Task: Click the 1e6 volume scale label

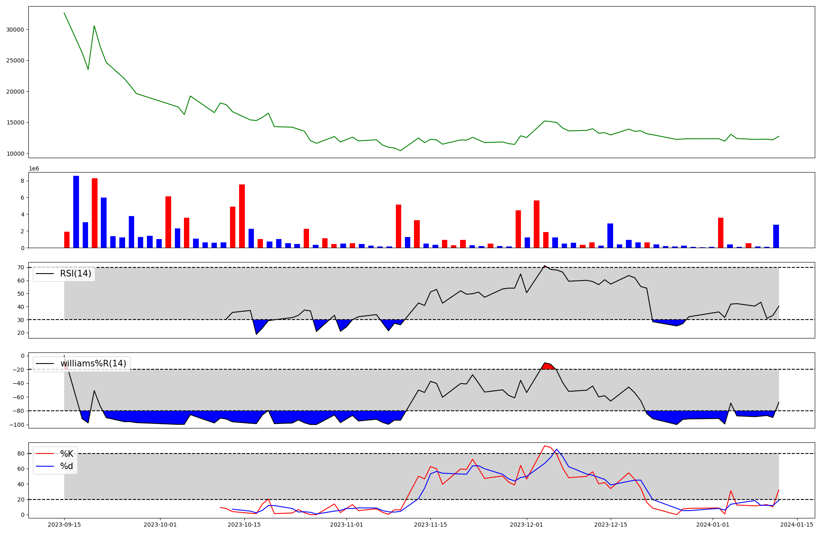Action: [x=34, y=169]
